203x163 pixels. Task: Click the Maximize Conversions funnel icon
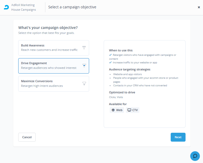tap(84, 83)
